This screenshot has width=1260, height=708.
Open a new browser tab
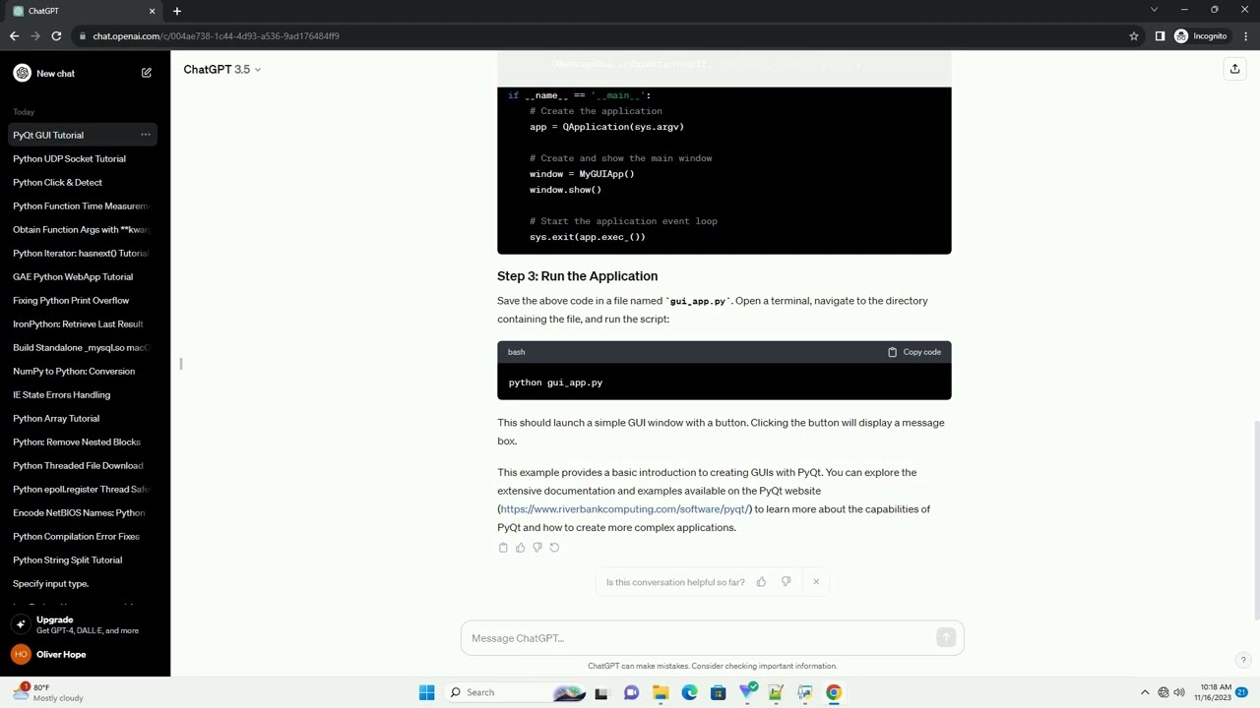[177, 11]
